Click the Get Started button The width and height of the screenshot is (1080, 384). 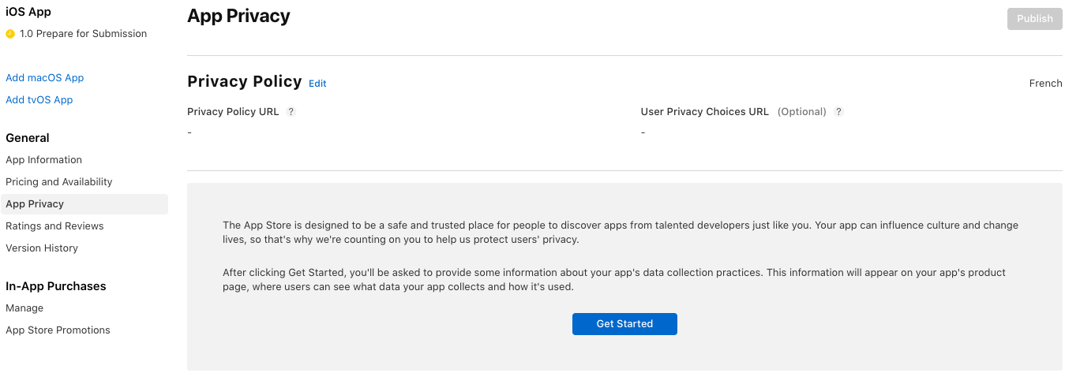coord(624,324)
